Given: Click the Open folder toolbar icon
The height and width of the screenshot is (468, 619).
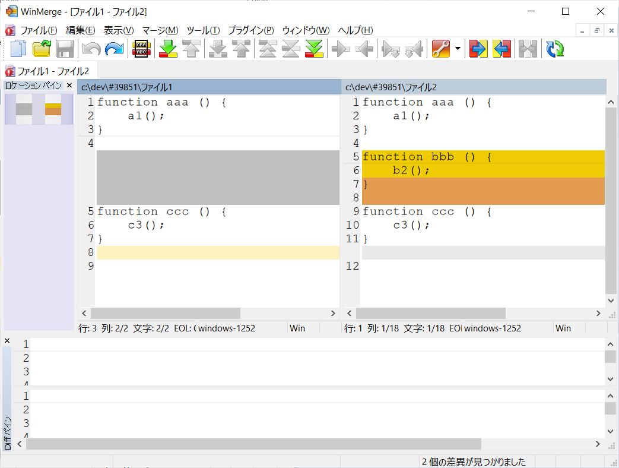Looking at the screenshot, I should [x=42, y=49].
